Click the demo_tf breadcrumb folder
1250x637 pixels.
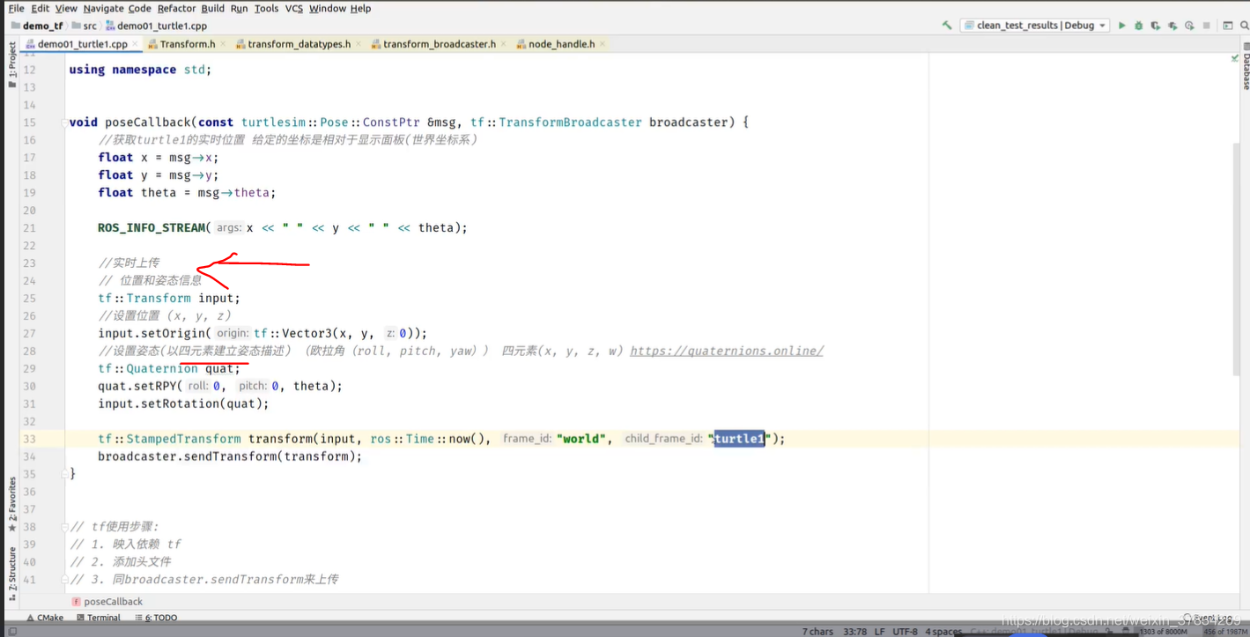[36, 26]
